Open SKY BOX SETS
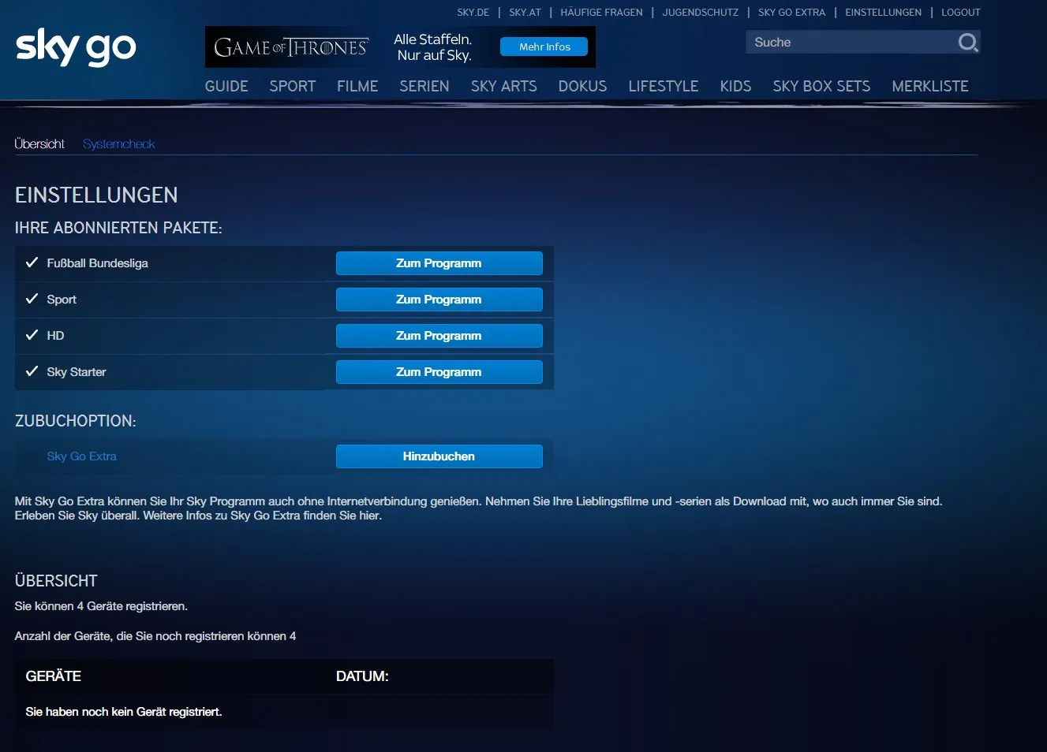This screenshot has height=752, width=1047. (821, 86)
